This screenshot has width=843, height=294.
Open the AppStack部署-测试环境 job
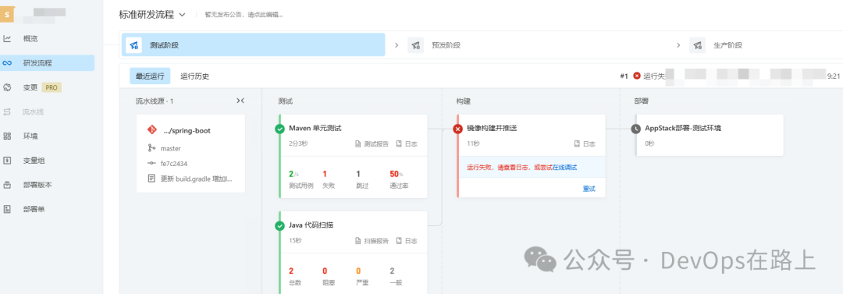point(683,129)
